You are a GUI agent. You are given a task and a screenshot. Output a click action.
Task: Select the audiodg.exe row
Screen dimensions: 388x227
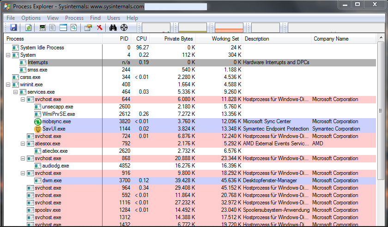190,166
